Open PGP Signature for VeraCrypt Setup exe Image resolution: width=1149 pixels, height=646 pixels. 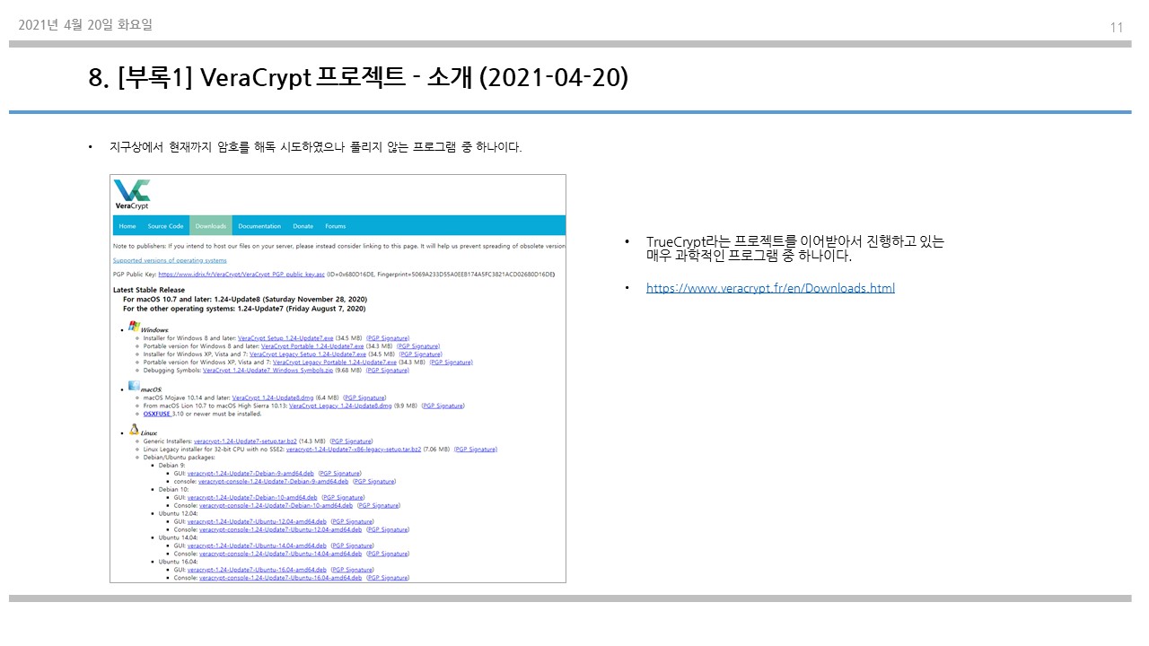click(x=388, y=337)
